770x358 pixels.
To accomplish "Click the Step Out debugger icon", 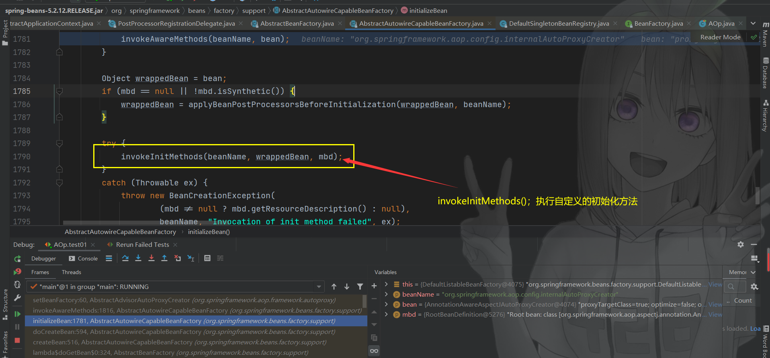I will [164, 258].
